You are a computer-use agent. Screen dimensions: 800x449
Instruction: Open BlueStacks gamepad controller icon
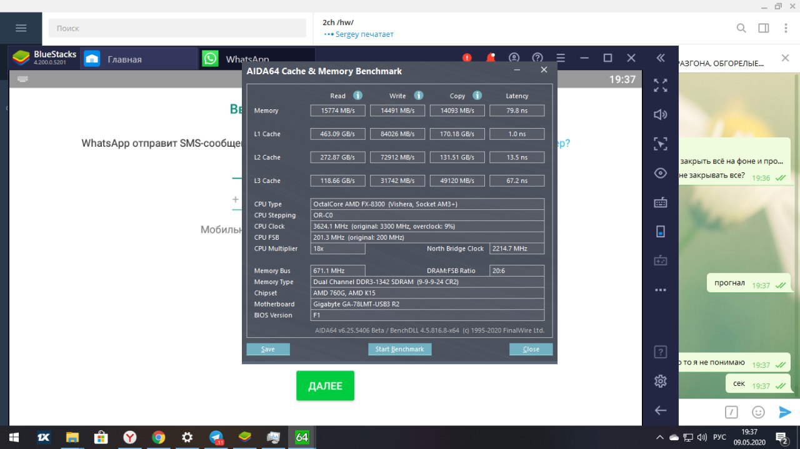click(x=661, y=260)
